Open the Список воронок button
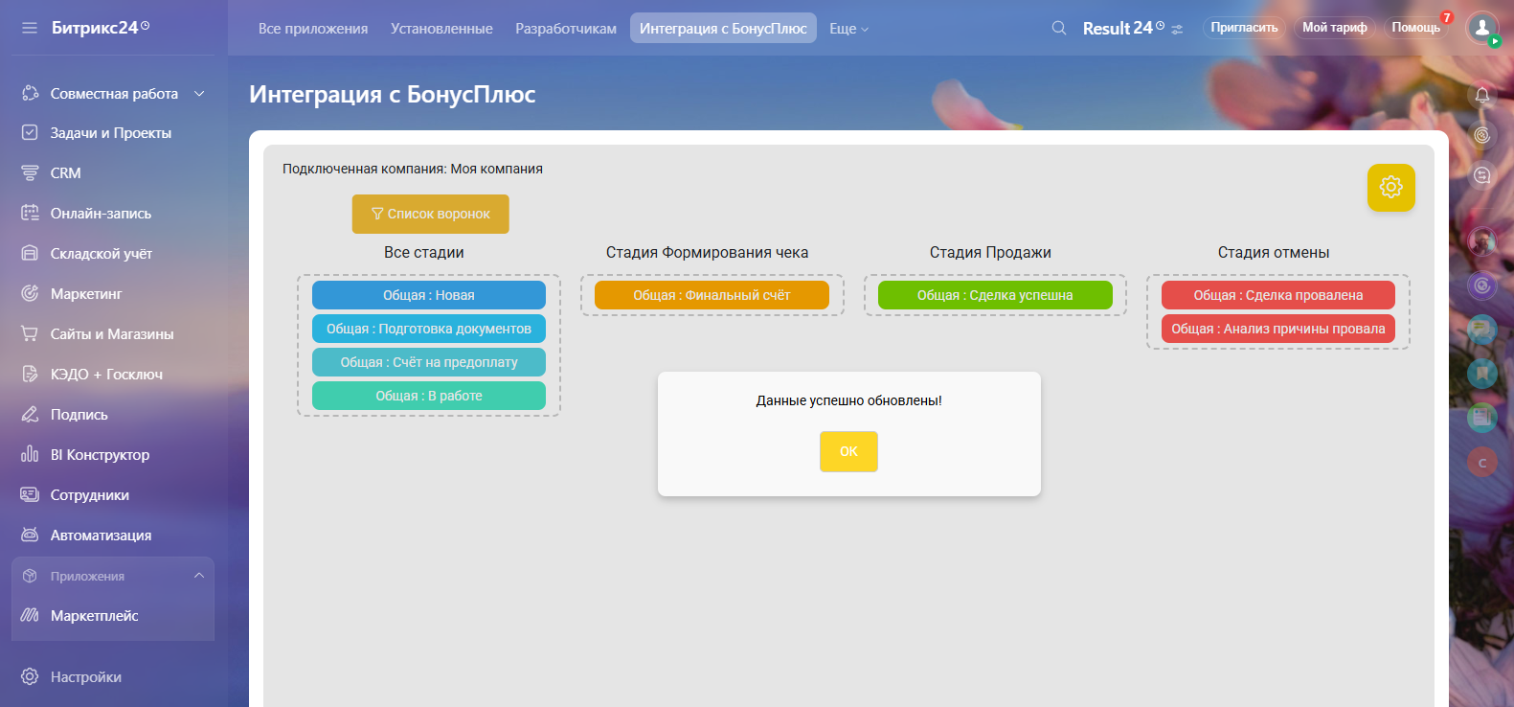1514x707 pixels. point(431,214)
